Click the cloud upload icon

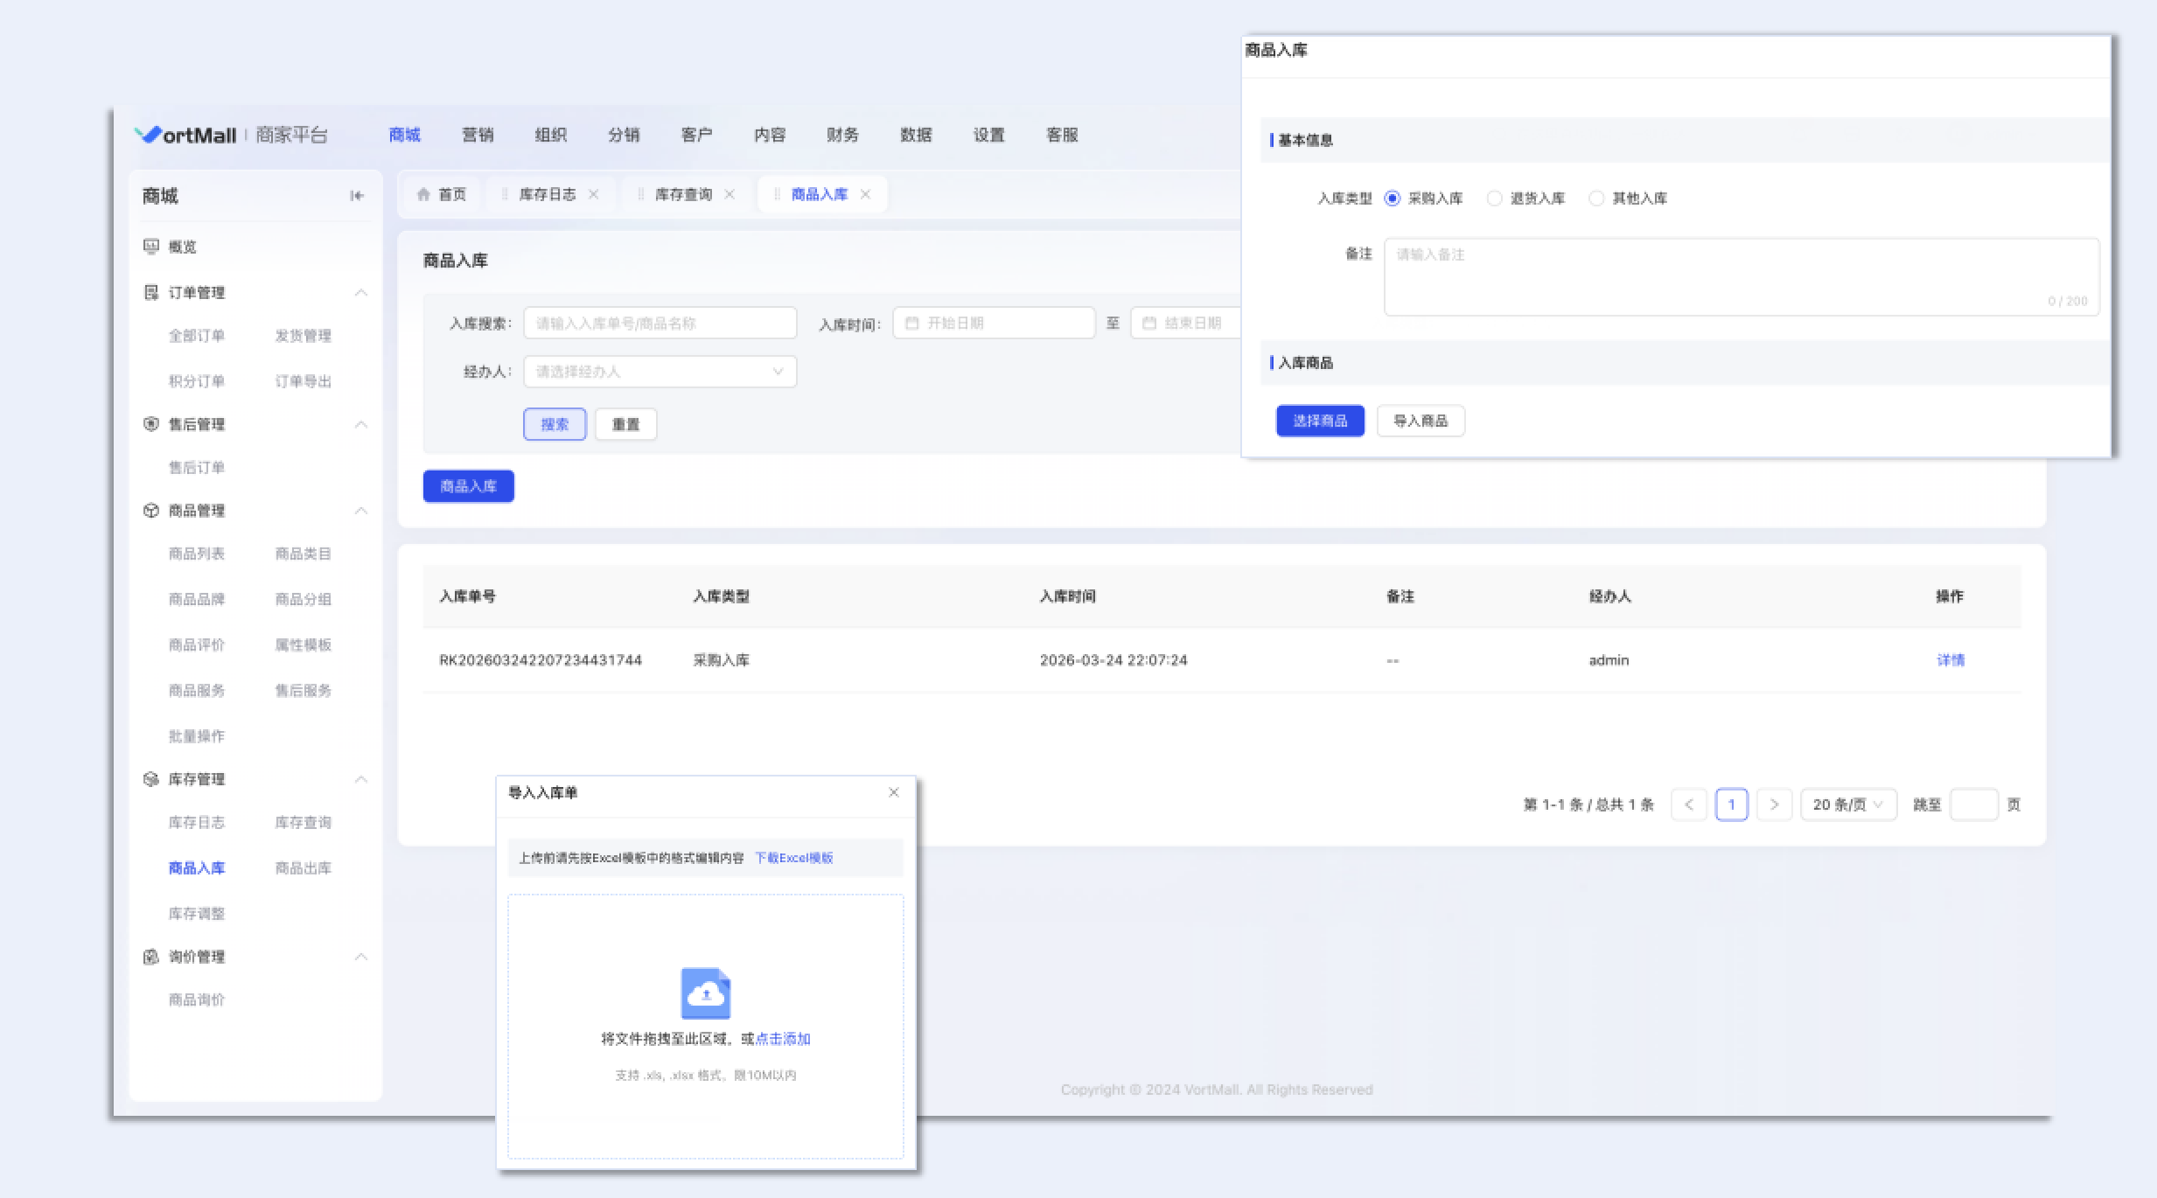click(705, 993)
